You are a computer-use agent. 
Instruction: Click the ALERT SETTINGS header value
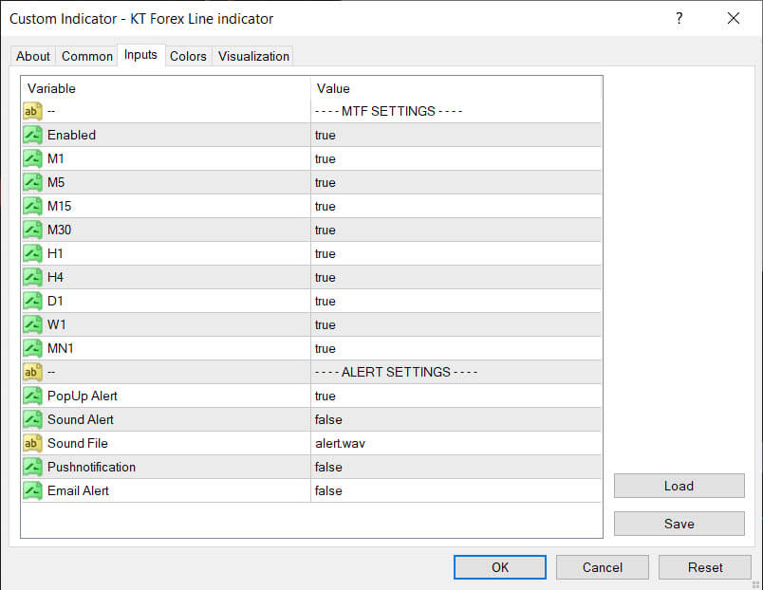(396, 372)
